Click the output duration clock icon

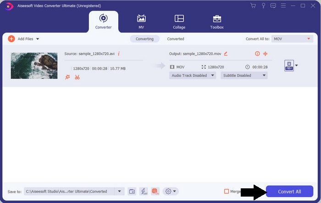click(x=248, y=67)
